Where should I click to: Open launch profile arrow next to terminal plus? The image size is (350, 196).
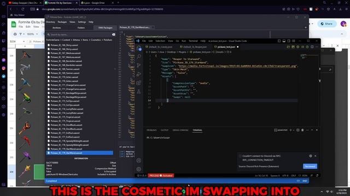(293, 130)
